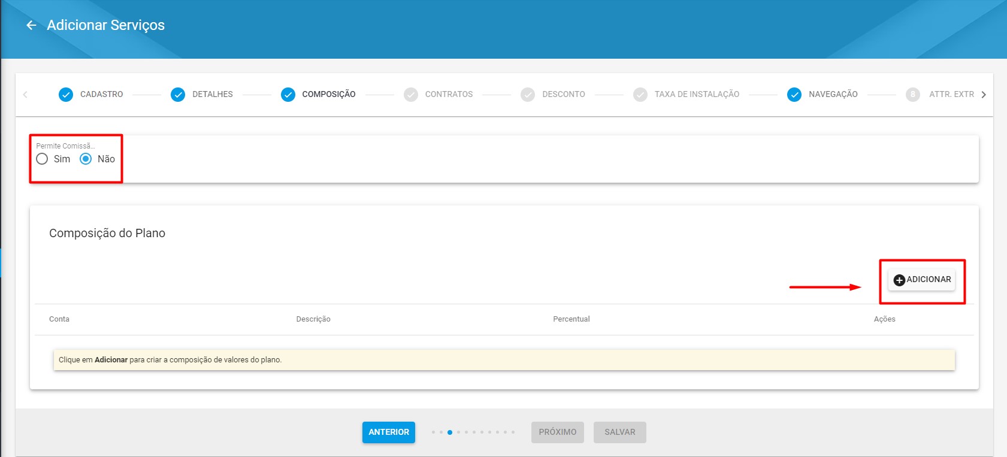The height and width of the screenshot is (457, 1007).
Task: Click the active blue progress dot
Action: 450,432
